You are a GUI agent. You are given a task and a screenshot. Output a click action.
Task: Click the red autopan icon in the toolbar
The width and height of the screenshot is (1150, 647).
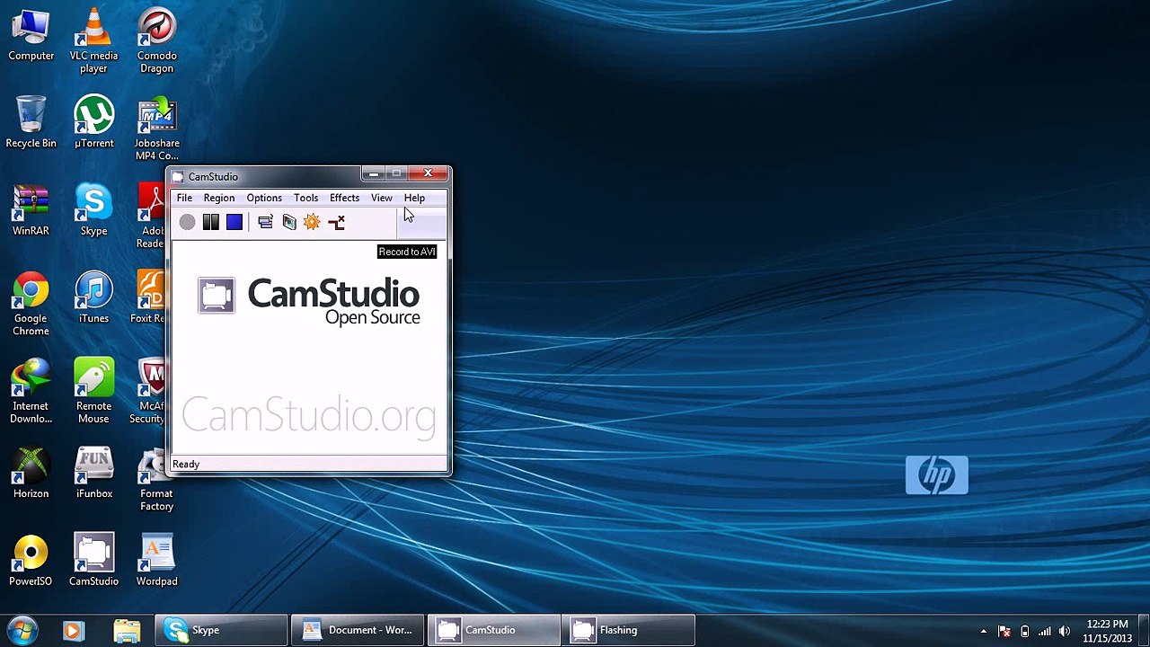tap(336, 222)
